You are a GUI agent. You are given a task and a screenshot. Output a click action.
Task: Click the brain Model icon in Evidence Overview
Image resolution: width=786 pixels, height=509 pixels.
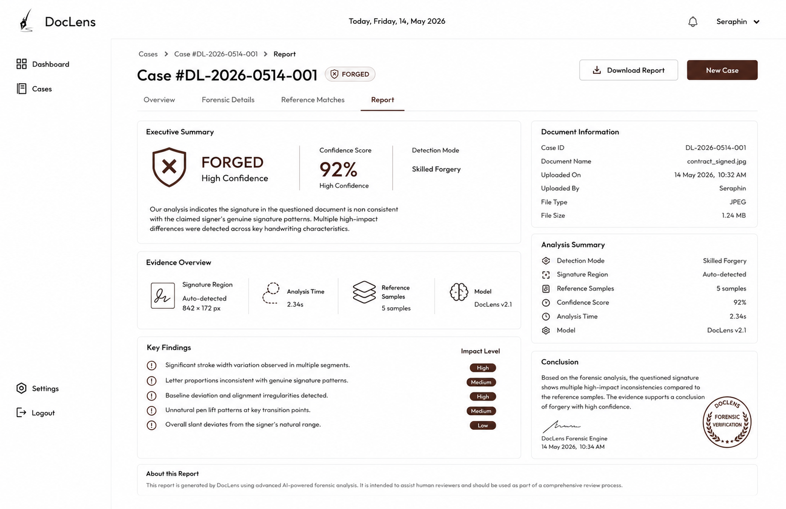(459, 292)
